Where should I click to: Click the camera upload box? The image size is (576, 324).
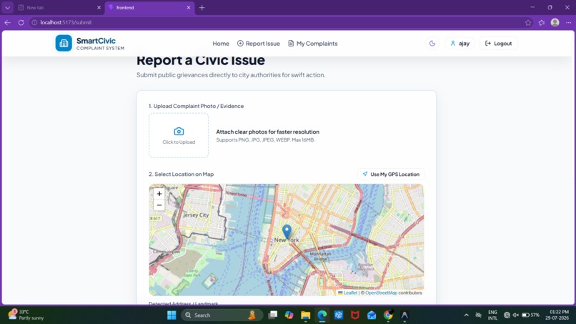pos(179,135)
